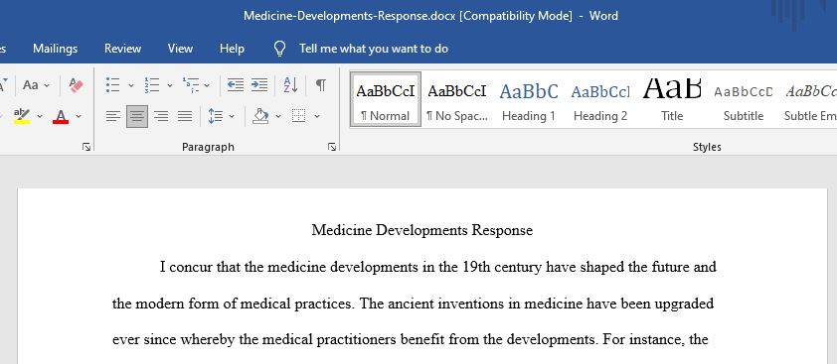
Task: Expand the Borders dropdown arrow
Action: pos(317,116)
